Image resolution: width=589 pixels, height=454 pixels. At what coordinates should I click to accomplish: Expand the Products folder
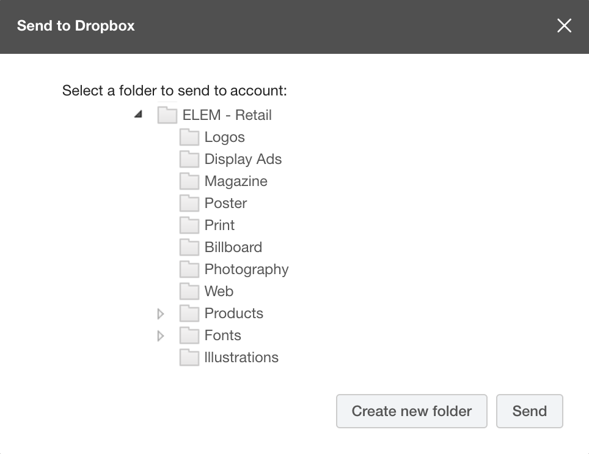coord(161,314)
